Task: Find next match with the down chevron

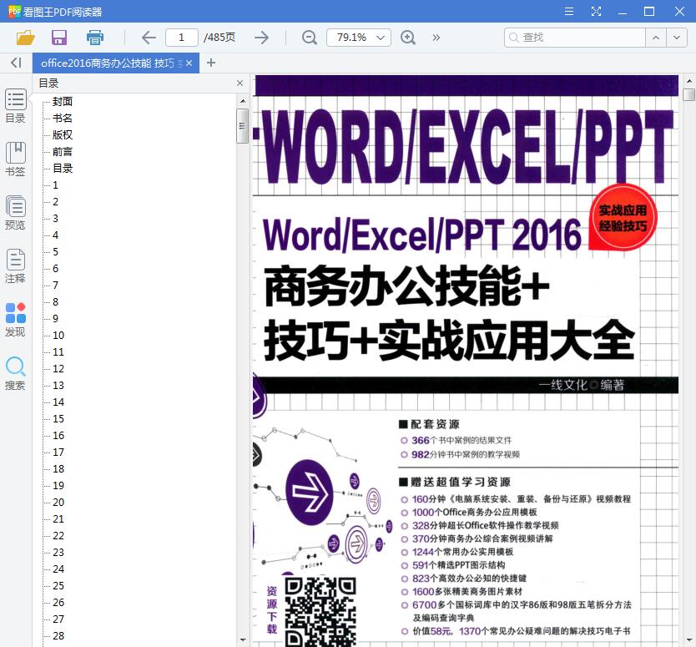Action: [677, 38]
